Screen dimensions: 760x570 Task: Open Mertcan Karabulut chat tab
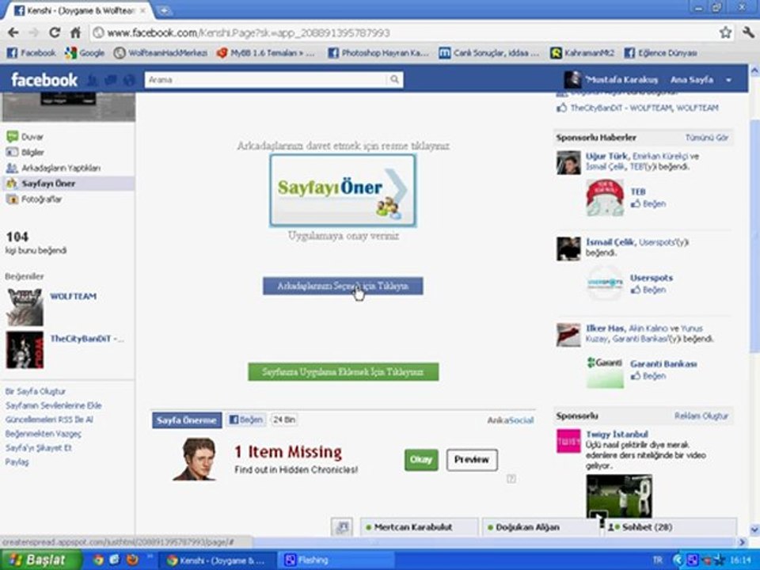(x=420, y=527)
